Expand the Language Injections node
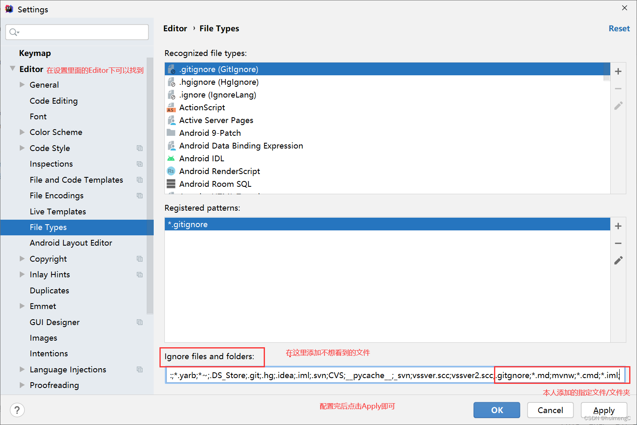This screenshot has height=425, width=637. click(22, 369)
